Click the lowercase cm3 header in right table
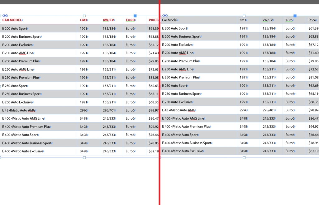319x205 pixels. click(243, 20)
